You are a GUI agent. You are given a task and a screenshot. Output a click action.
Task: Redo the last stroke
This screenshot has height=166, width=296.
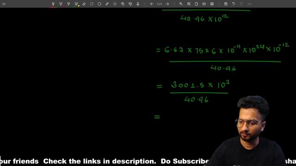[x=241, y=4]
